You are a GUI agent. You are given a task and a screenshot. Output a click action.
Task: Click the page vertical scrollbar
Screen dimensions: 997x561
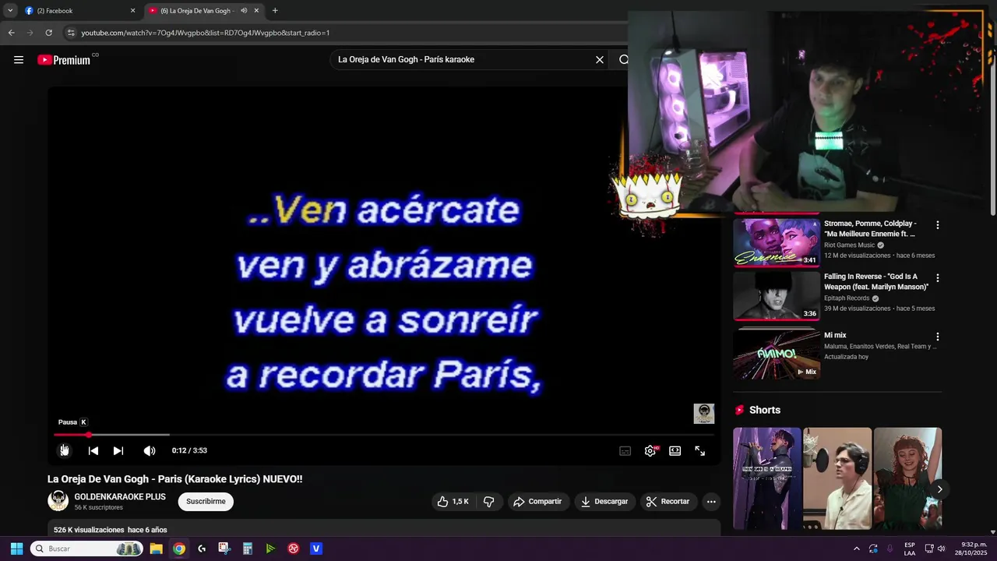click(992, 132)
